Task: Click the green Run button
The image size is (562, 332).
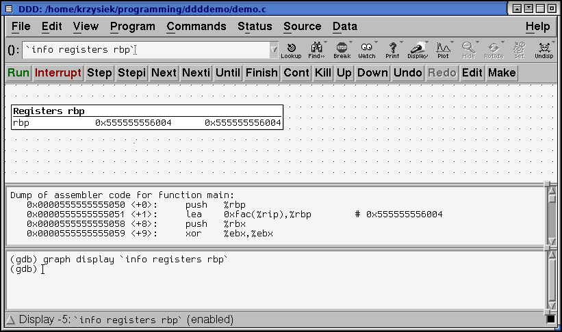Action: coord(18,73)
